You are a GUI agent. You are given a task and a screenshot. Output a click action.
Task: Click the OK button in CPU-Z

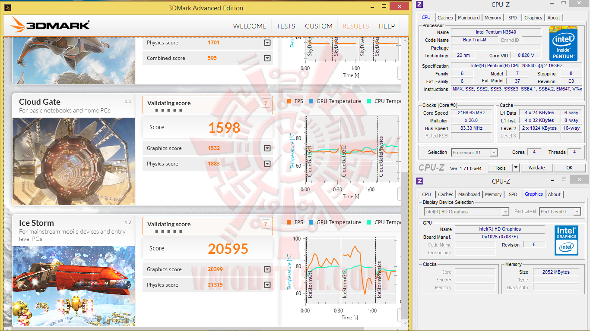569,168
